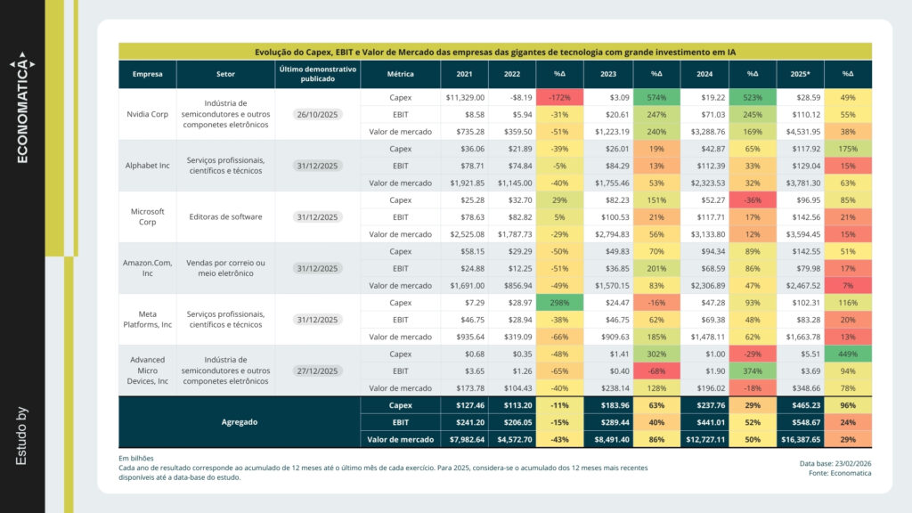This screenshot has height=513, width=912.
Task: Click the green 298% Meta Capex cell
Action: tap(560, 303)
